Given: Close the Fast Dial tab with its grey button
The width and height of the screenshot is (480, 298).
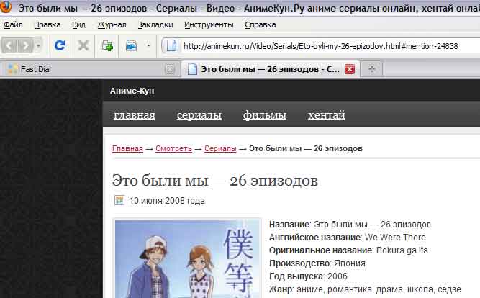Looking at the screenshot, I should [x=169, y=69].
